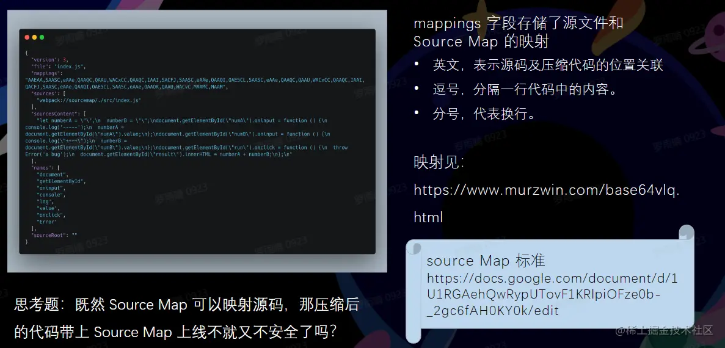Click the "思考题" question paragraph
725x348 pixels.
pyautogui.click(x=187, y=318)
